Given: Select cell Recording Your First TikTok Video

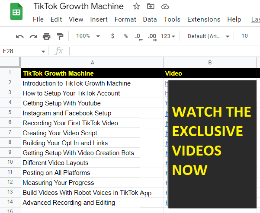Looking at the screenshot, I should pos(92,123).
